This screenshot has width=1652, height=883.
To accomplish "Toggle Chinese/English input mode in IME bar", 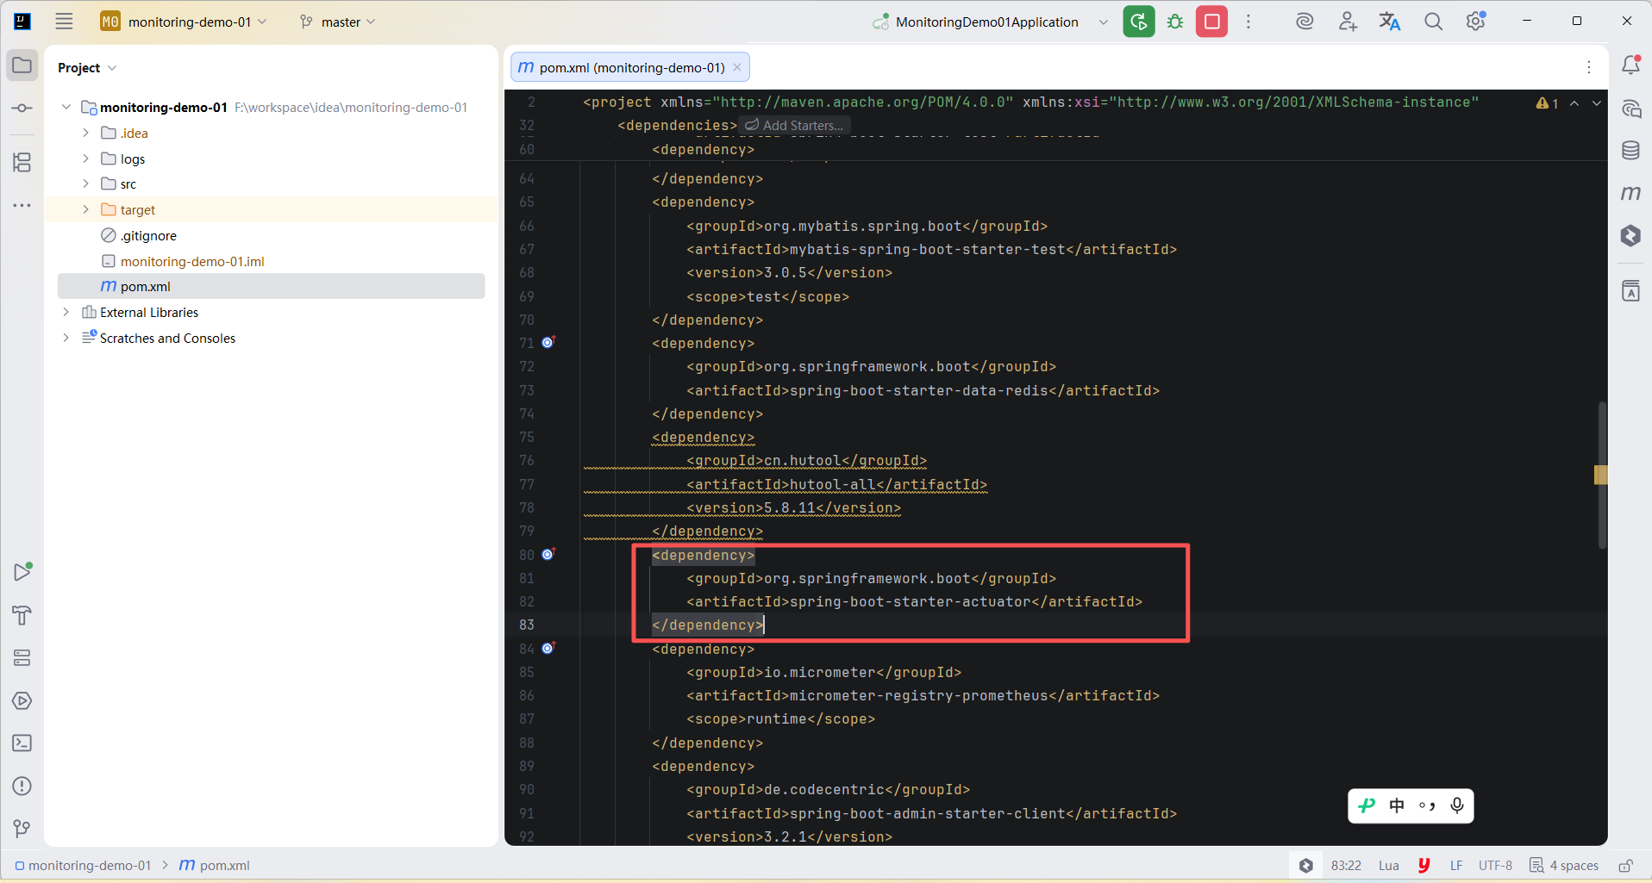I will point(1397,806).
